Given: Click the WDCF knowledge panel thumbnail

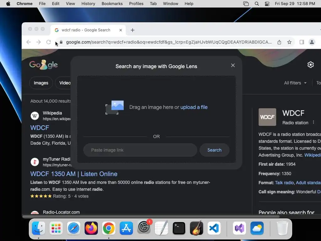Looking at the screenshot, I should (267, 117).
